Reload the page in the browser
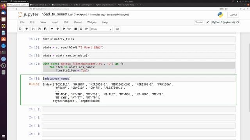This screenshot has height=140, width=250. [16, 9]
